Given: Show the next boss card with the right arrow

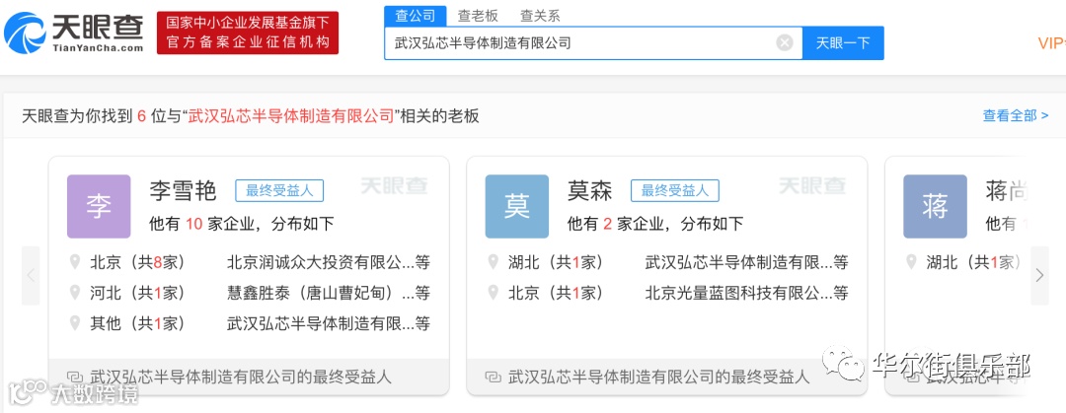Looking at the screenshot, I should 1039,276.
